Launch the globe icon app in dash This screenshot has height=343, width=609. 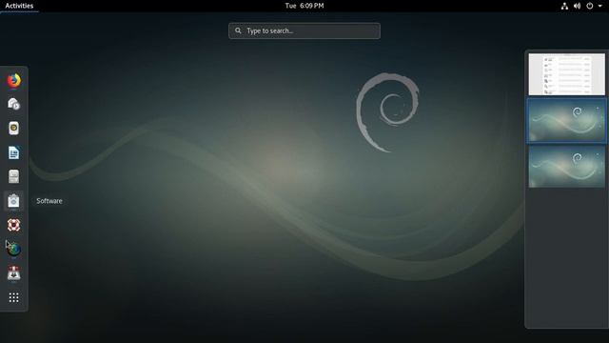(14, 249)
